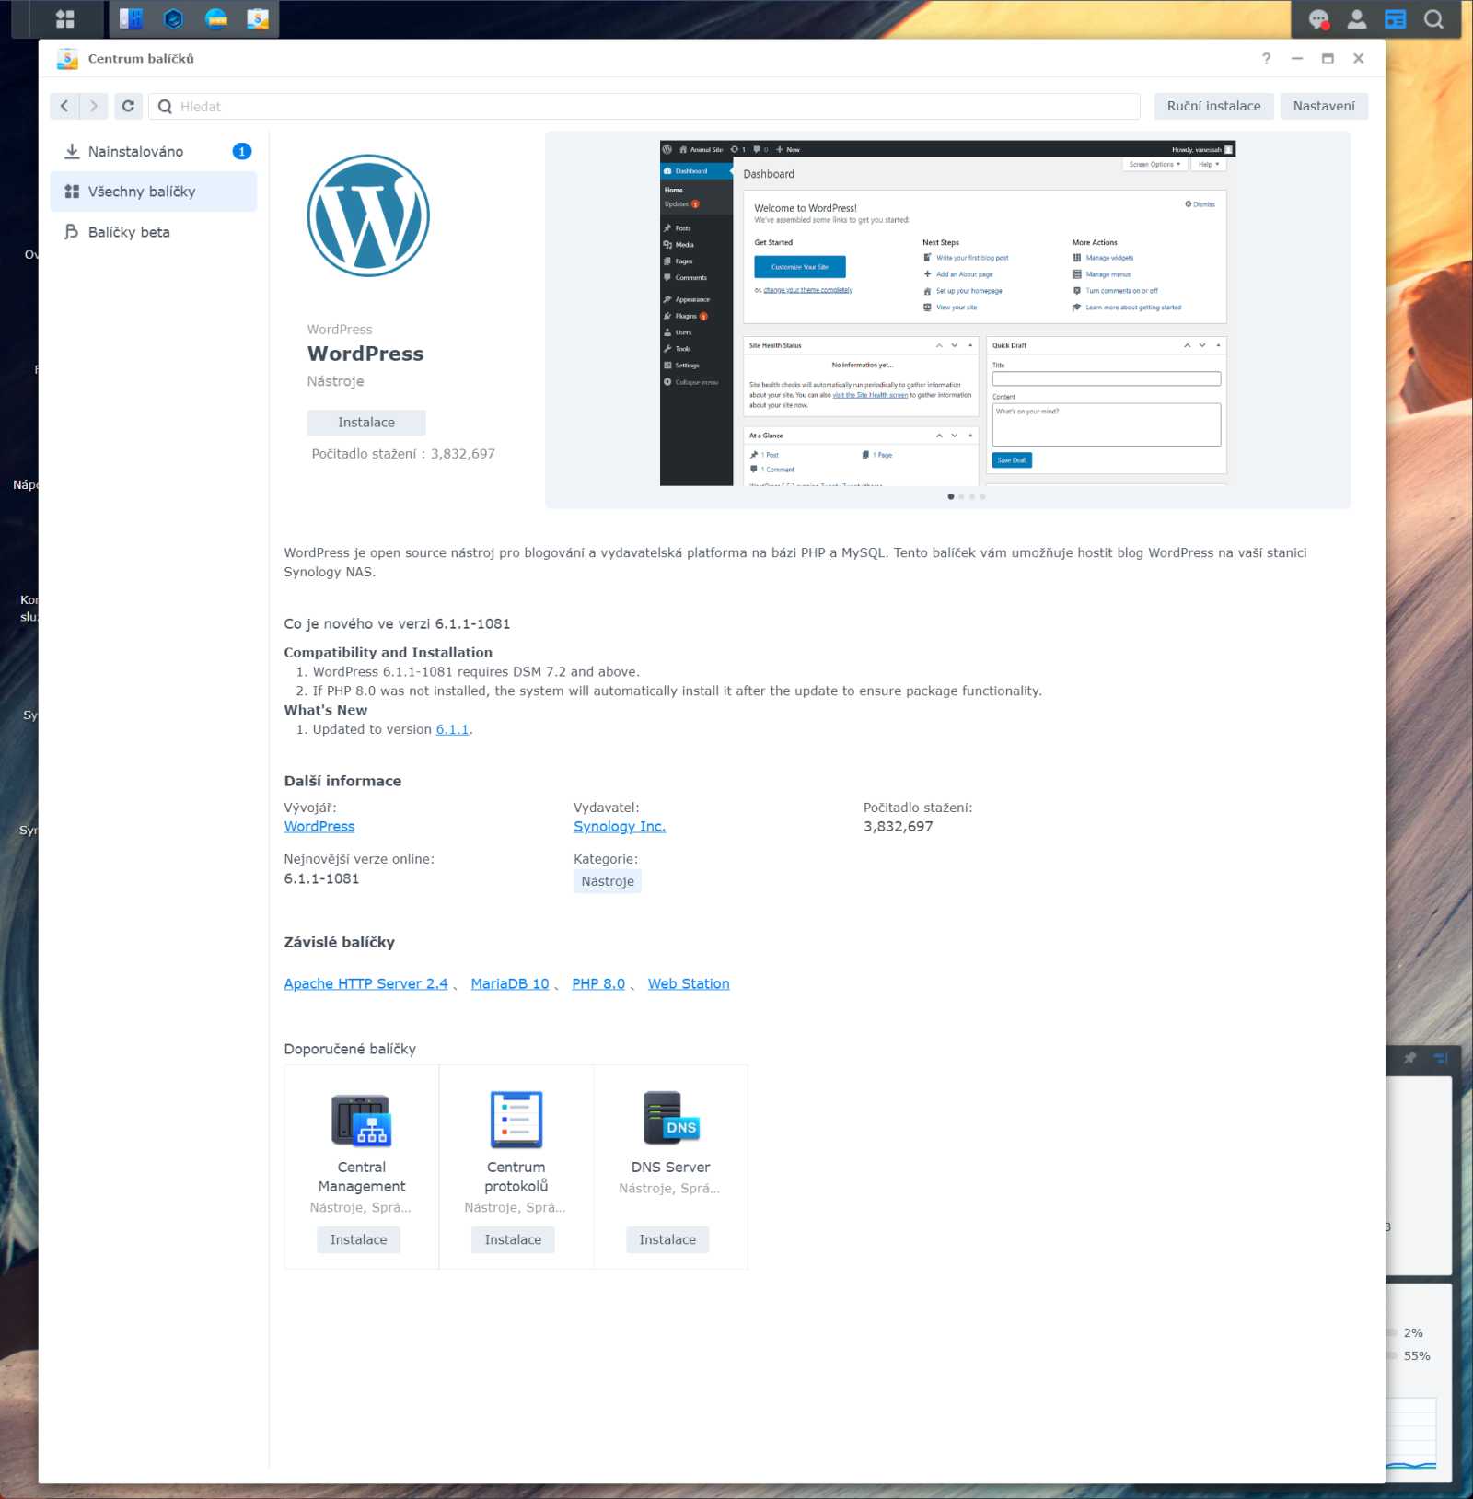This screenshot has width=1473, height=1499.
Task: Click the Centrum protokolů package icon
Action: click(x=516, y=1120)
